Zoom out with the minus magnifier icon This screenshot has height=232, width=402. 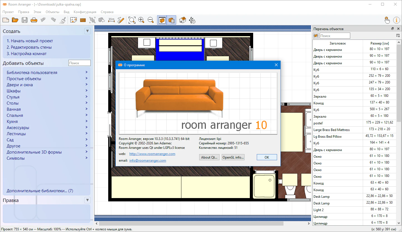(151, 20)
